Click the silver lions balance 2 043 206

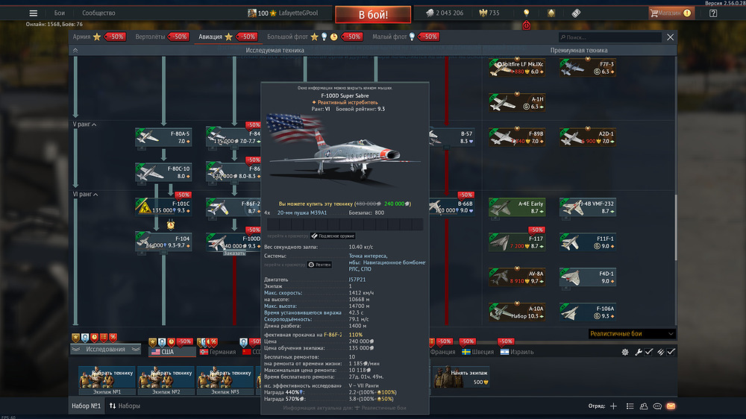[x=445, y=13]
